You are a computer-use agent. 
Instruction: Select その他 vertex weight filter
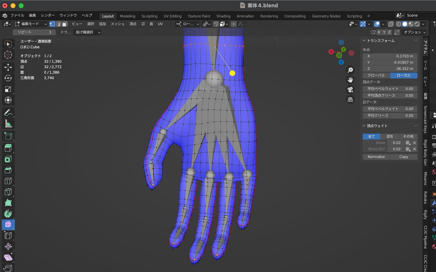pyautogui.click(x=408, y=136)
